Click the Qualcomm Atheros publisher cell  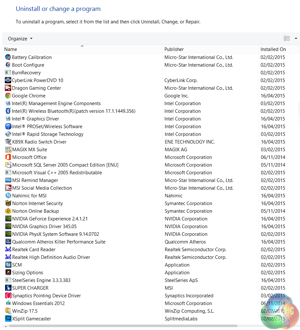pos(185,242)
